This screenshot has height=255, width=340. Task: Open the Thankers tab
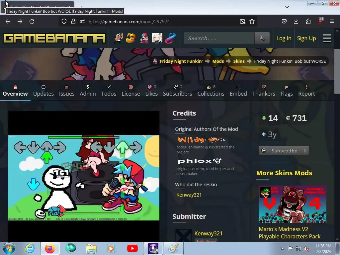coord(263,91)
